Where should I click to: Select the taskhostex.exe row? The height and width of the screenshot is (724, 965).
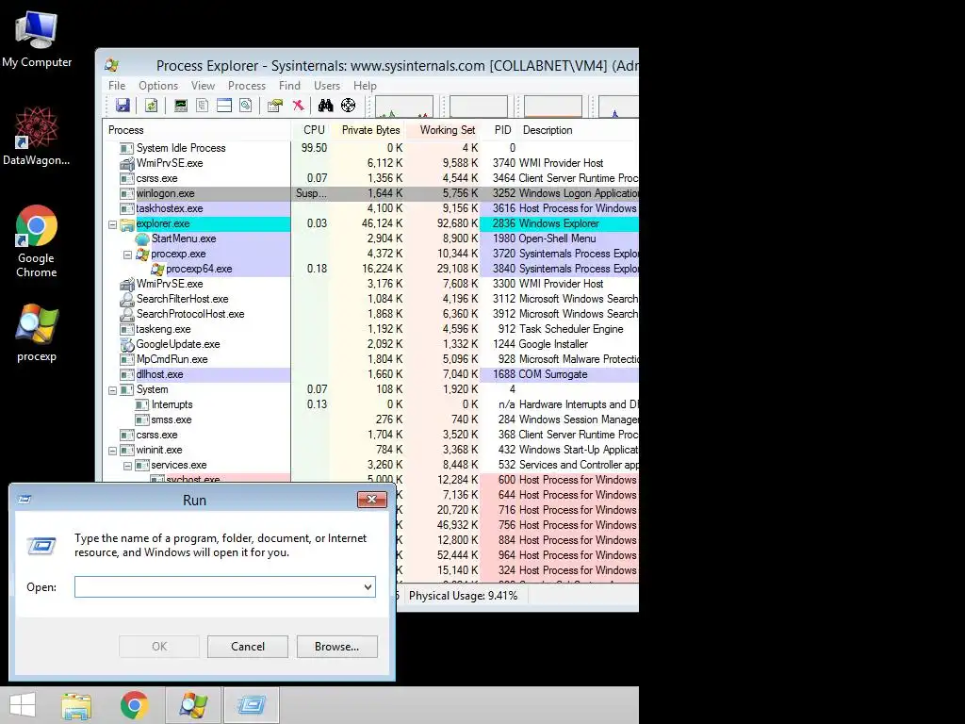tap(370, 208)
